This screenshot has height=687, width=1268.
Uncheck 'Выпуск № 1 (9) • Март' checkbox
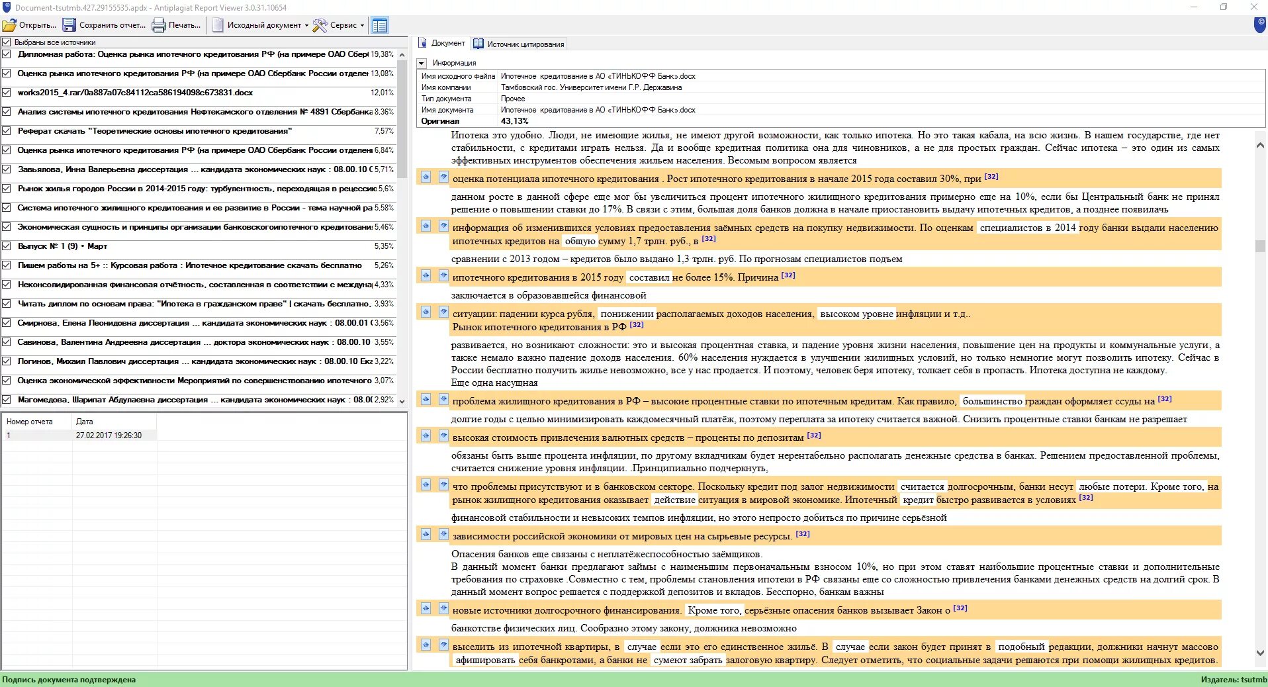(x=7, y=246)
